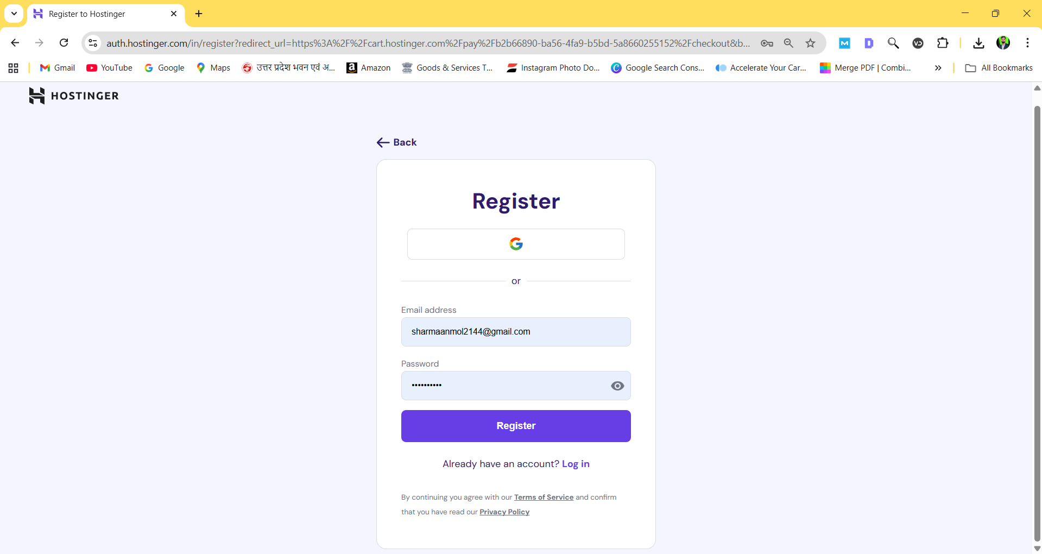The image size is (1042, 554).
Task: Open the tab search dropdown arrow
Action: click(14, 14)
